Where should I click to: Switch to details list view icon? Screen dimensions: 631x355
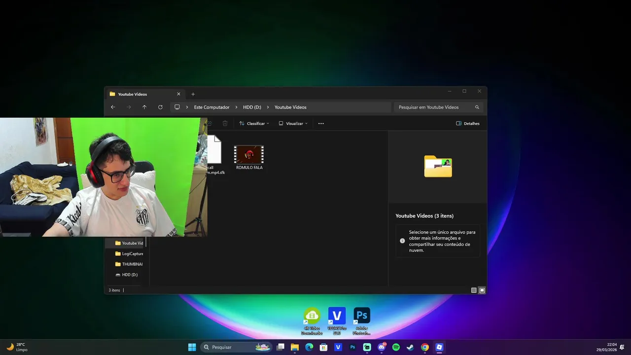[474, 290]
